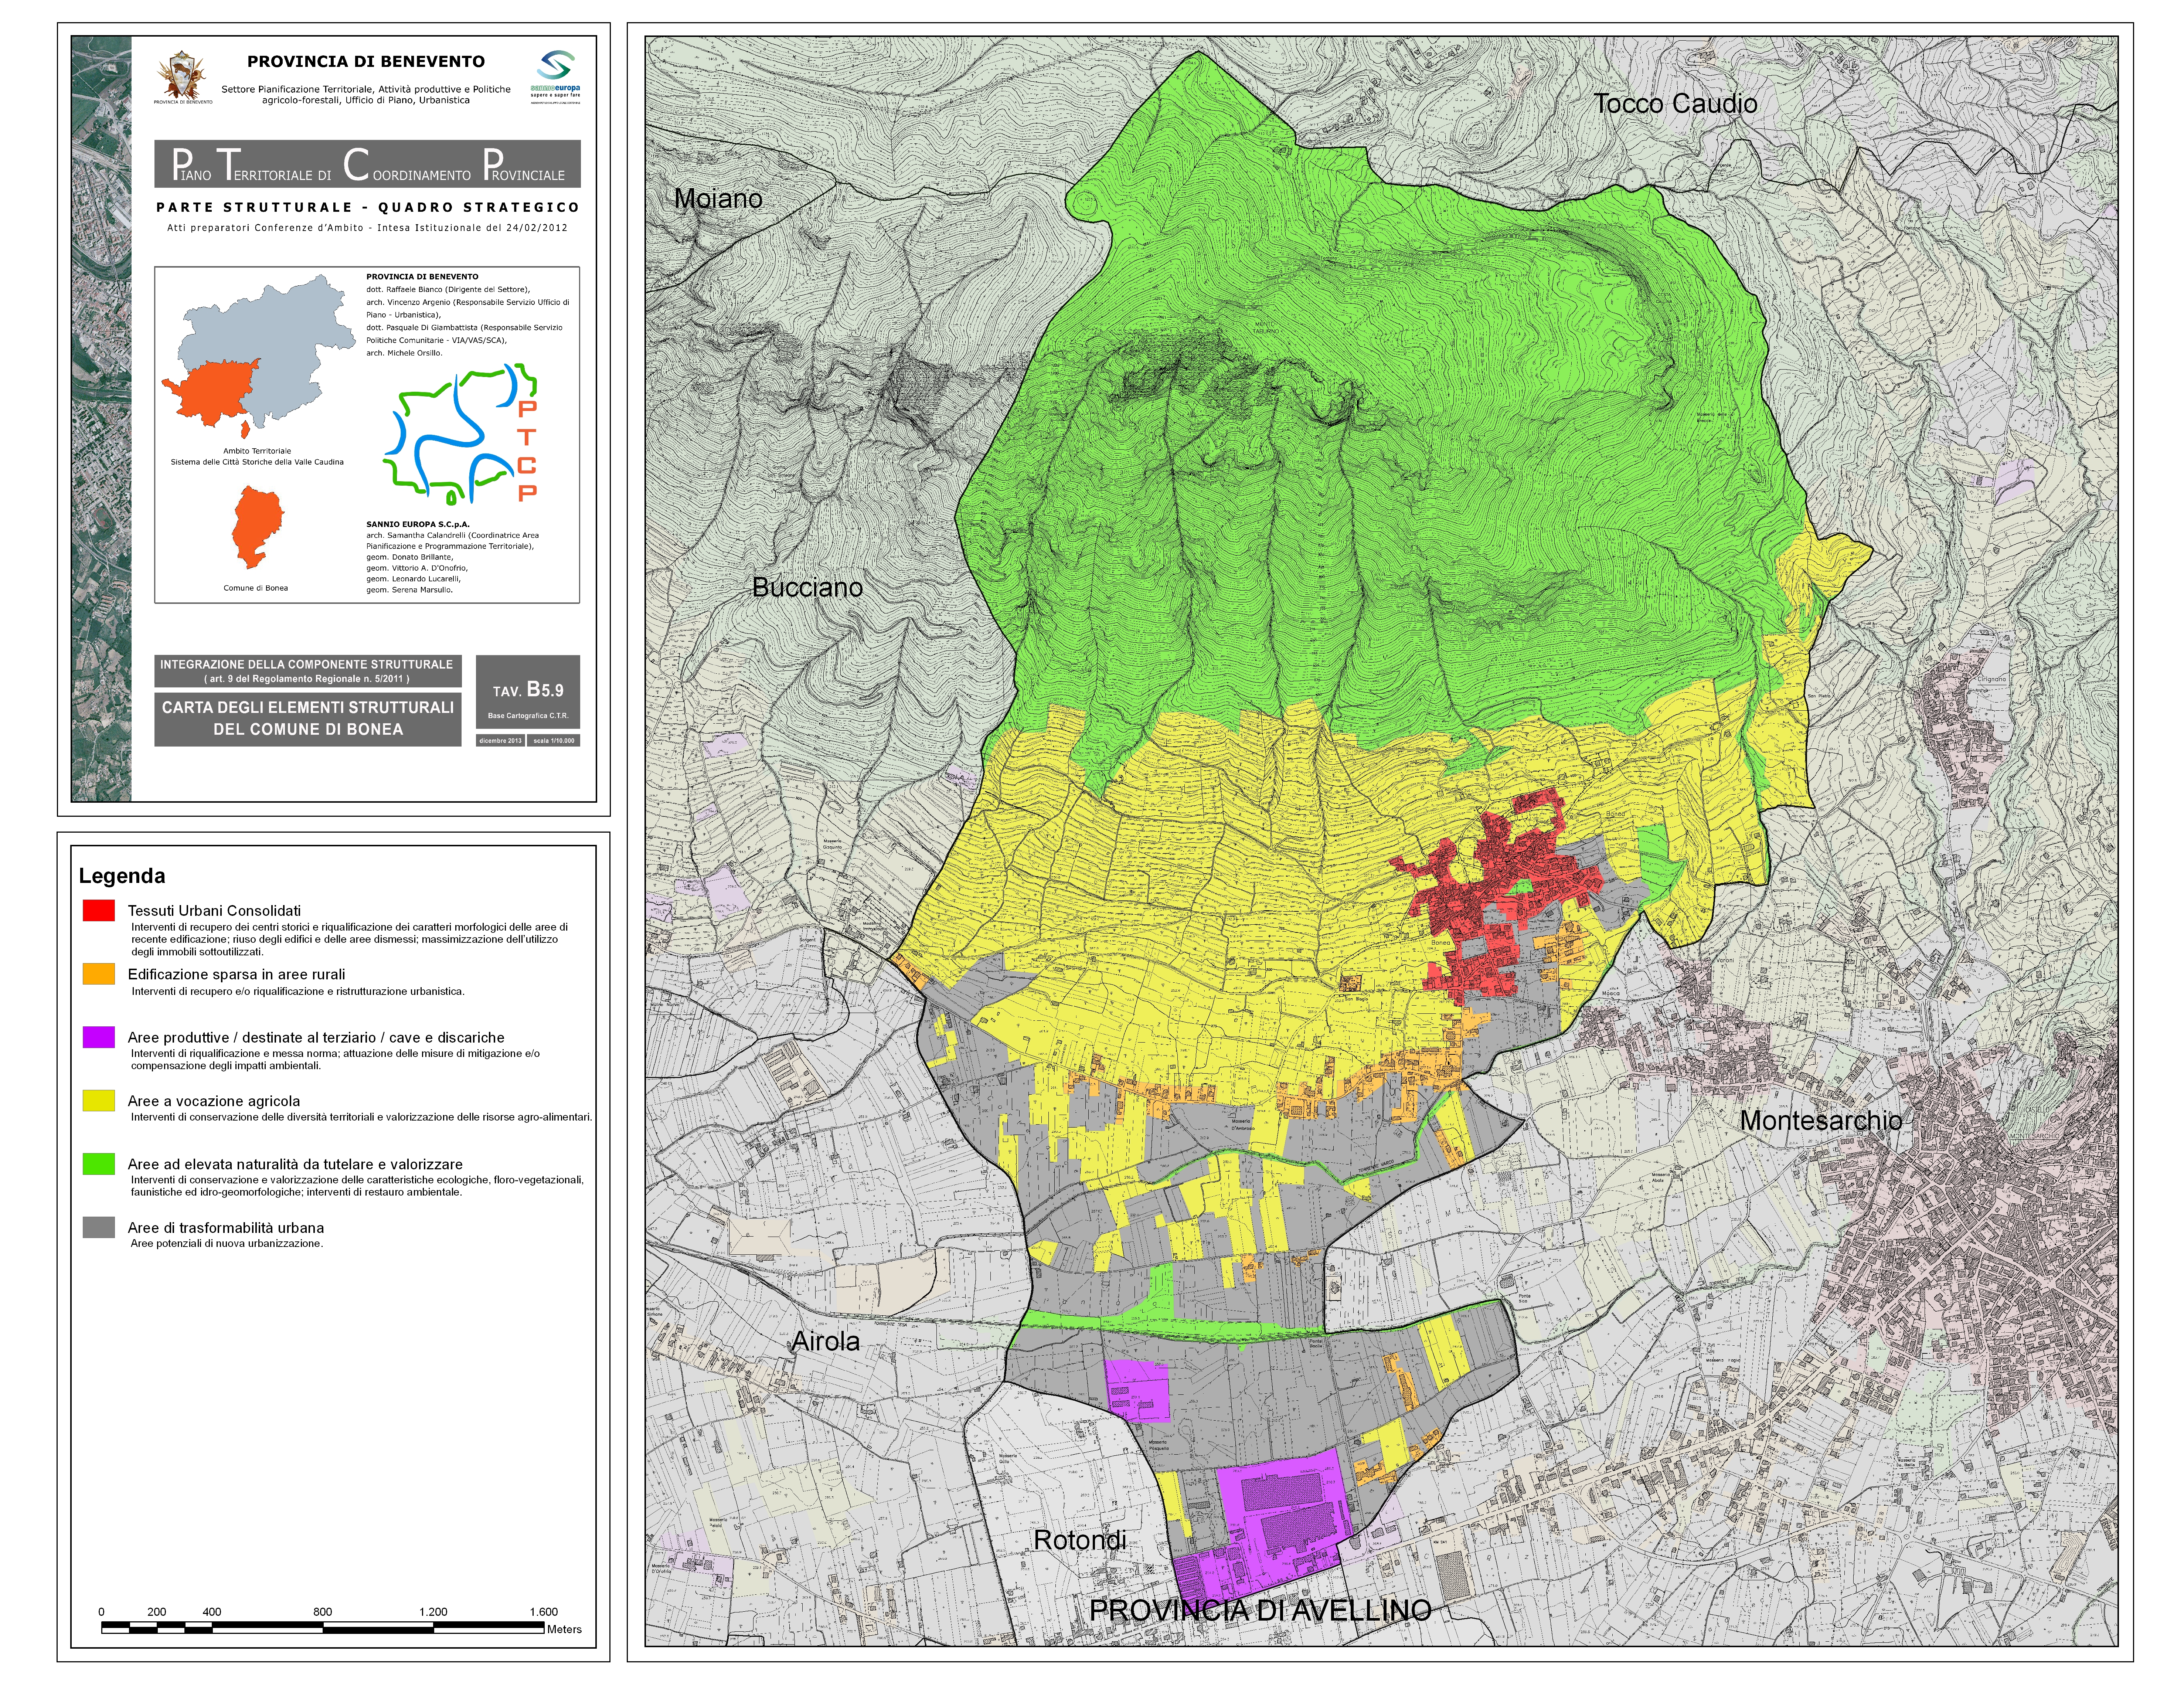Viewport: 2184px width, 1686px height.
Task: Click the 'Bucciano' map label
Action: 807,588
